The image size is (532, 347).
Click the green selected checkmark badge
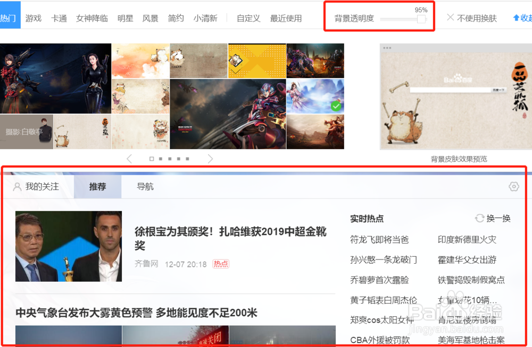(336, 106)
